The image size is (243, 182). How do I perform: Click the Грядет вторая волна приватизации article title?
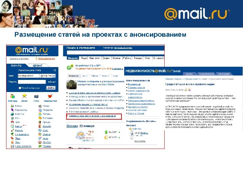click(190, 84)
